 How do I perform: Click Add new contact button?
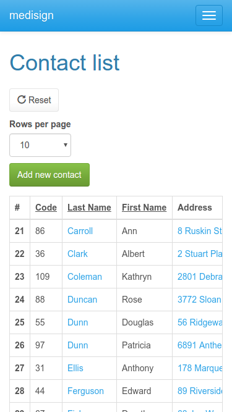coord(49,175)
